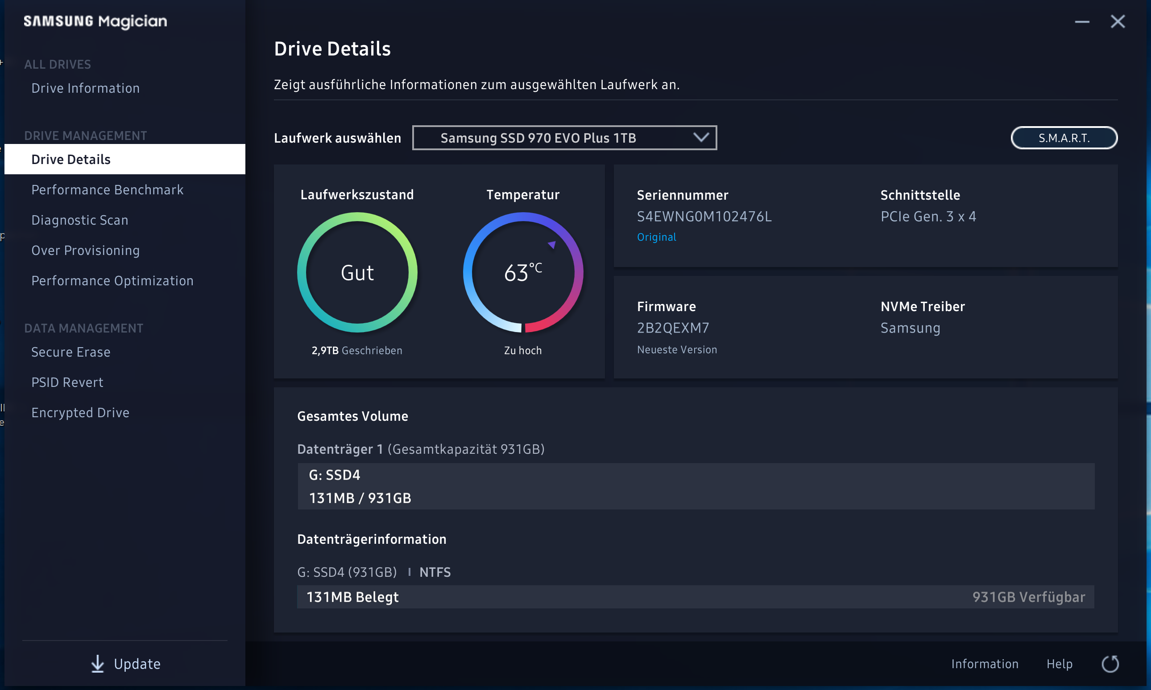This screenshot has width=1151, height=690.
Task: Select PSID Revert option
Action: click(67, 382)
